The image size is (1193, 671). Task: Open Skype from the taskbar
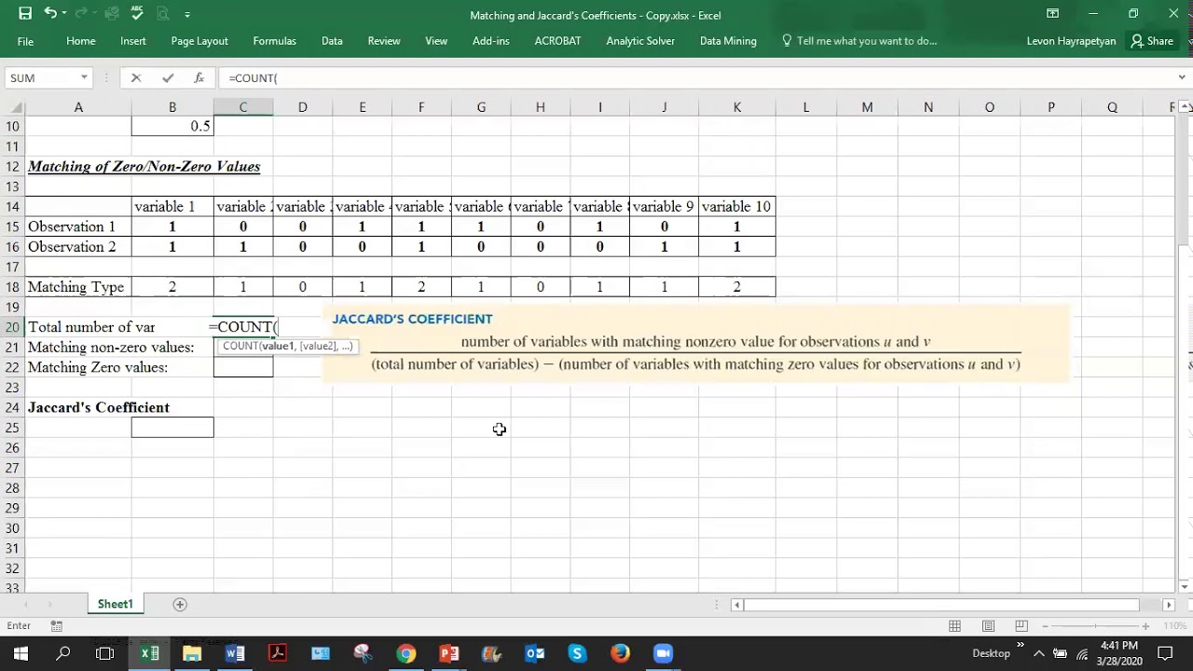(577, 653)
